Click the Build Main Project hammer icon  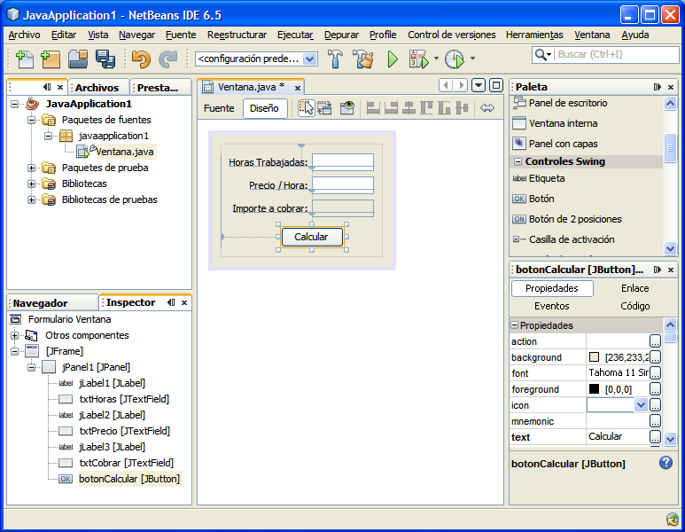[335, 59]
